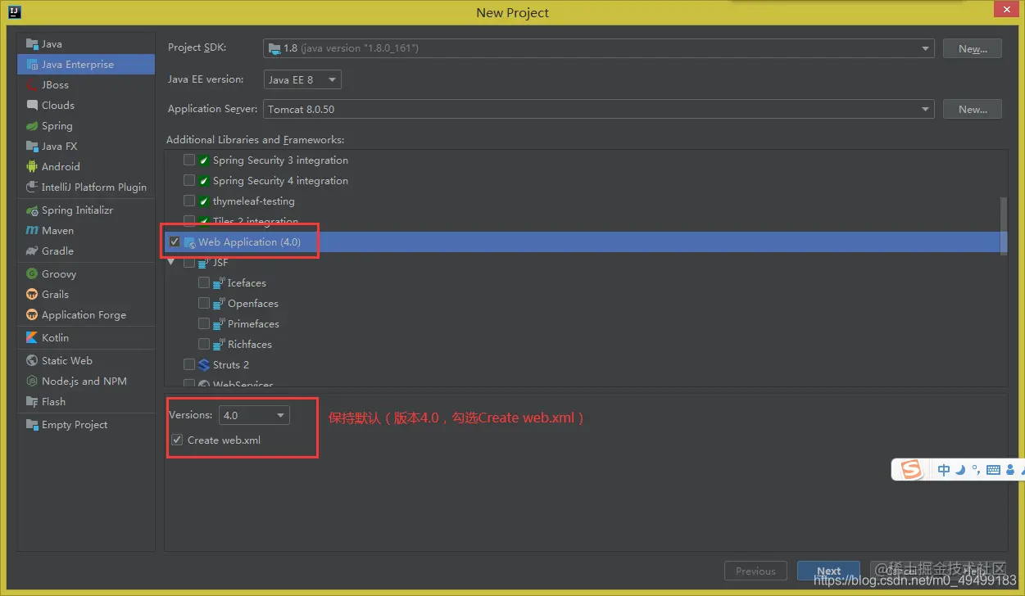Click the Node.js and NPM icon

(x=32, y=382)
